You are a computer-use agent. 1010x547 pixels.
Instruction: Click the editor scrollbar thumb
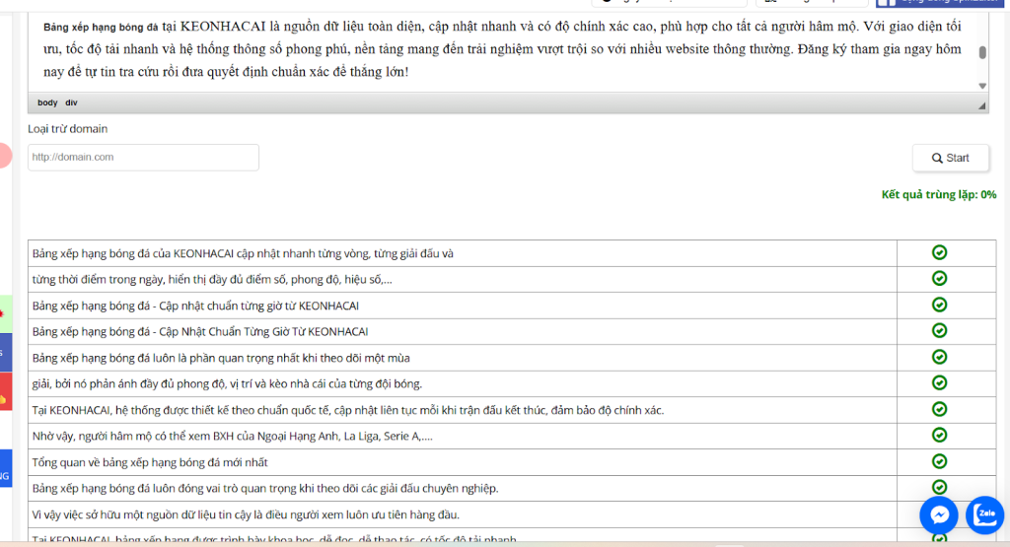pos(982,52)
